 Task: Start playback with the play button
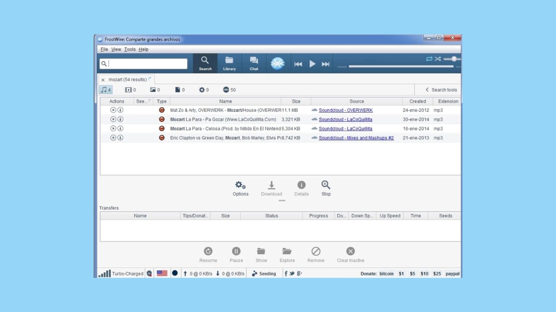click(312, 64)
